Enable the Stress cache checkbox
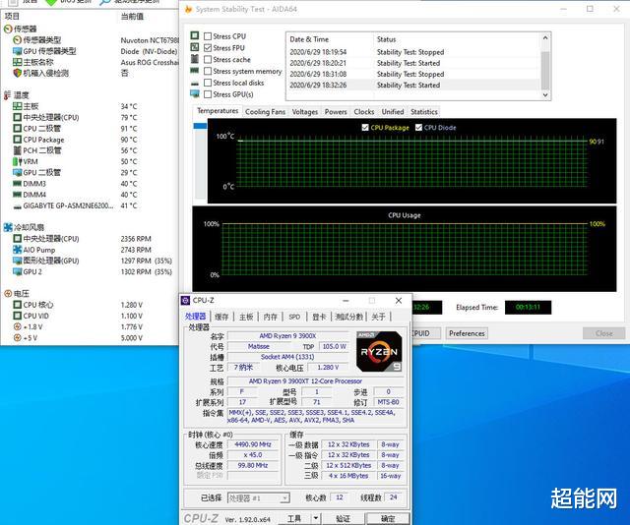This screenshot has width=630, height=525. 208,59
